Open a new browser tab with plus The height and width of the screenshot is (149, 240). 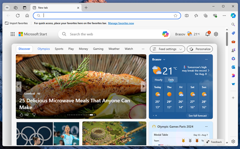coord(86,8)
